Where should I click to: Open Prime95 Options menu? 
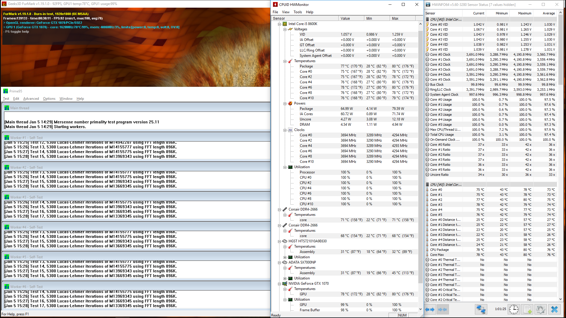(49, 99)
